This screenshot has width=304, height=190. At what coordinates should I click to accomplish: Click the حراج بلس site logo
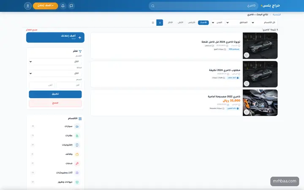(x=270, y=5)
